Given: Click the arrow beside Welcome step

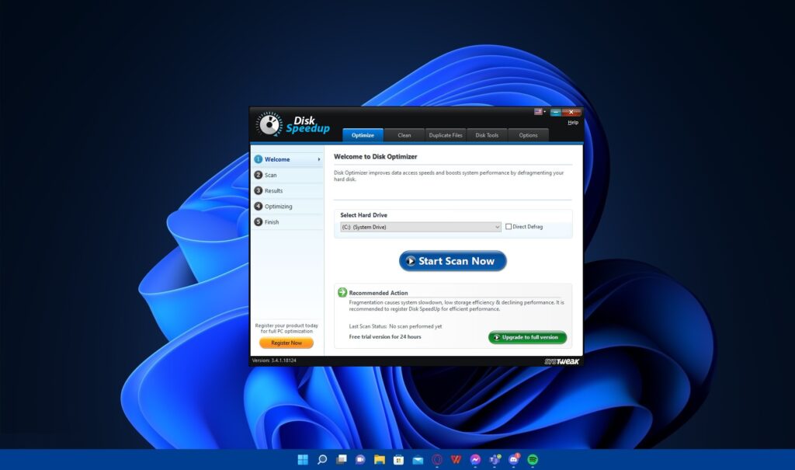Looking at the screenshot, I should click(x=319, y=159).
